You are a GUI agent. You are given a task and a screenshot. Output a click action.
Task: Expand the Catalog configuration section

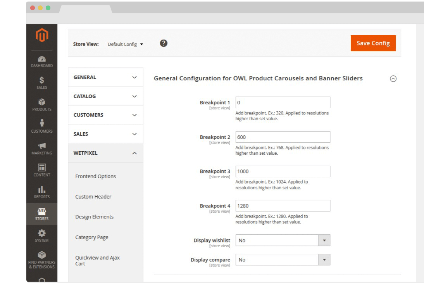pyautogui.click(x=105, y=96)
